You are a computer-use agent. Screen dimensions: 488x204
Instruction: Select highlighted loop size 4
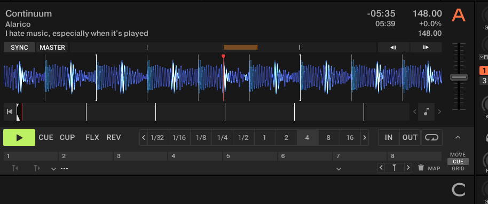point(308,138)
